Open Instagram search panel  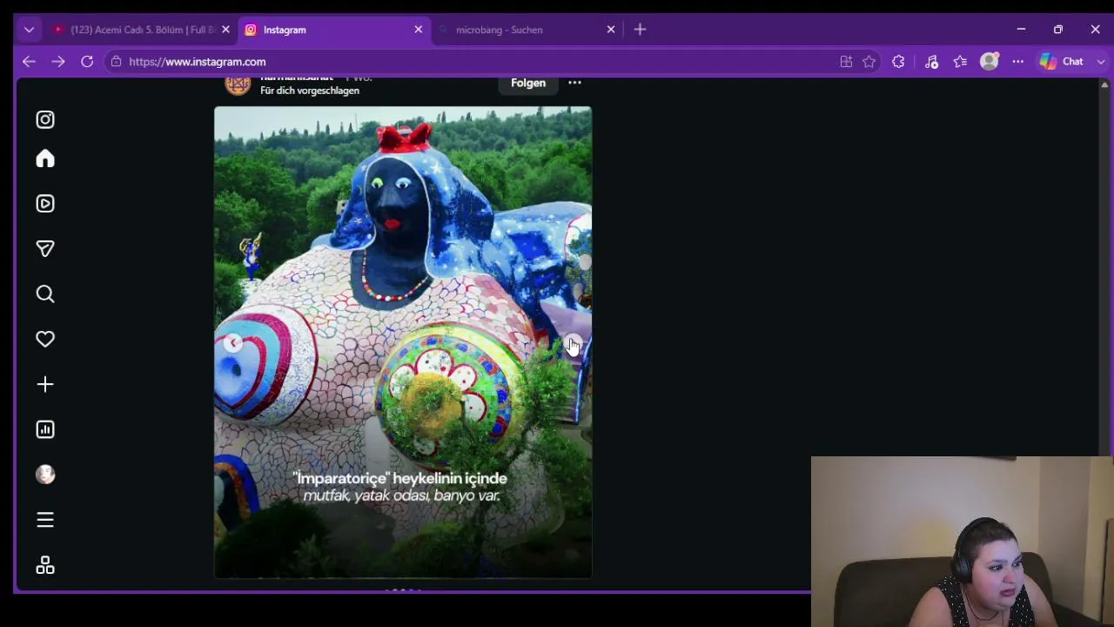click(x=45, y=294)
